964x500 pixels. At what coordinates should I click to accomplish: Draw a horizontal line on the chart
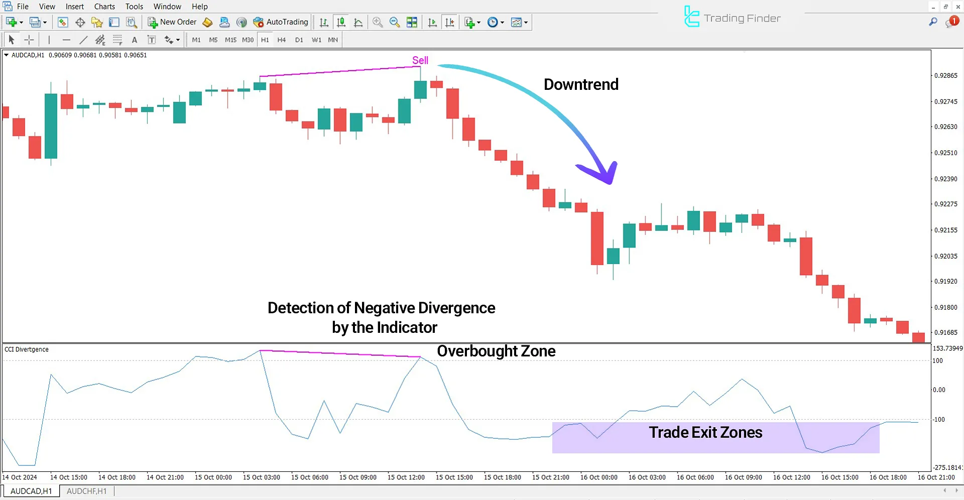click(x=66, y=39)
